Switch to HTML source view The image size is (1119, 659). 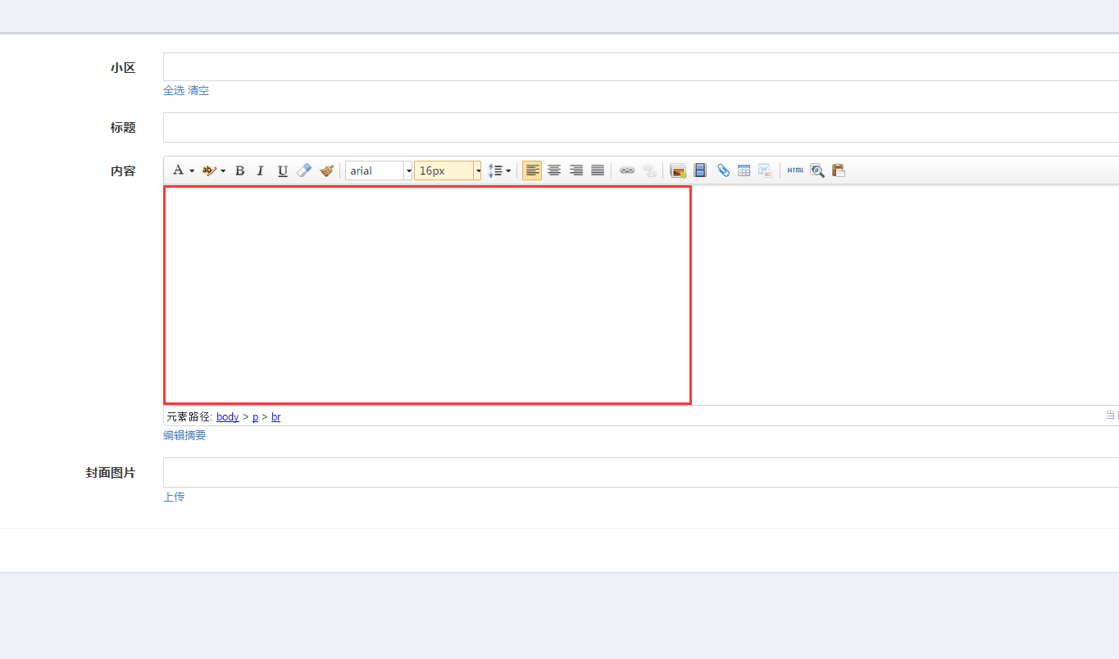[795, 170]
